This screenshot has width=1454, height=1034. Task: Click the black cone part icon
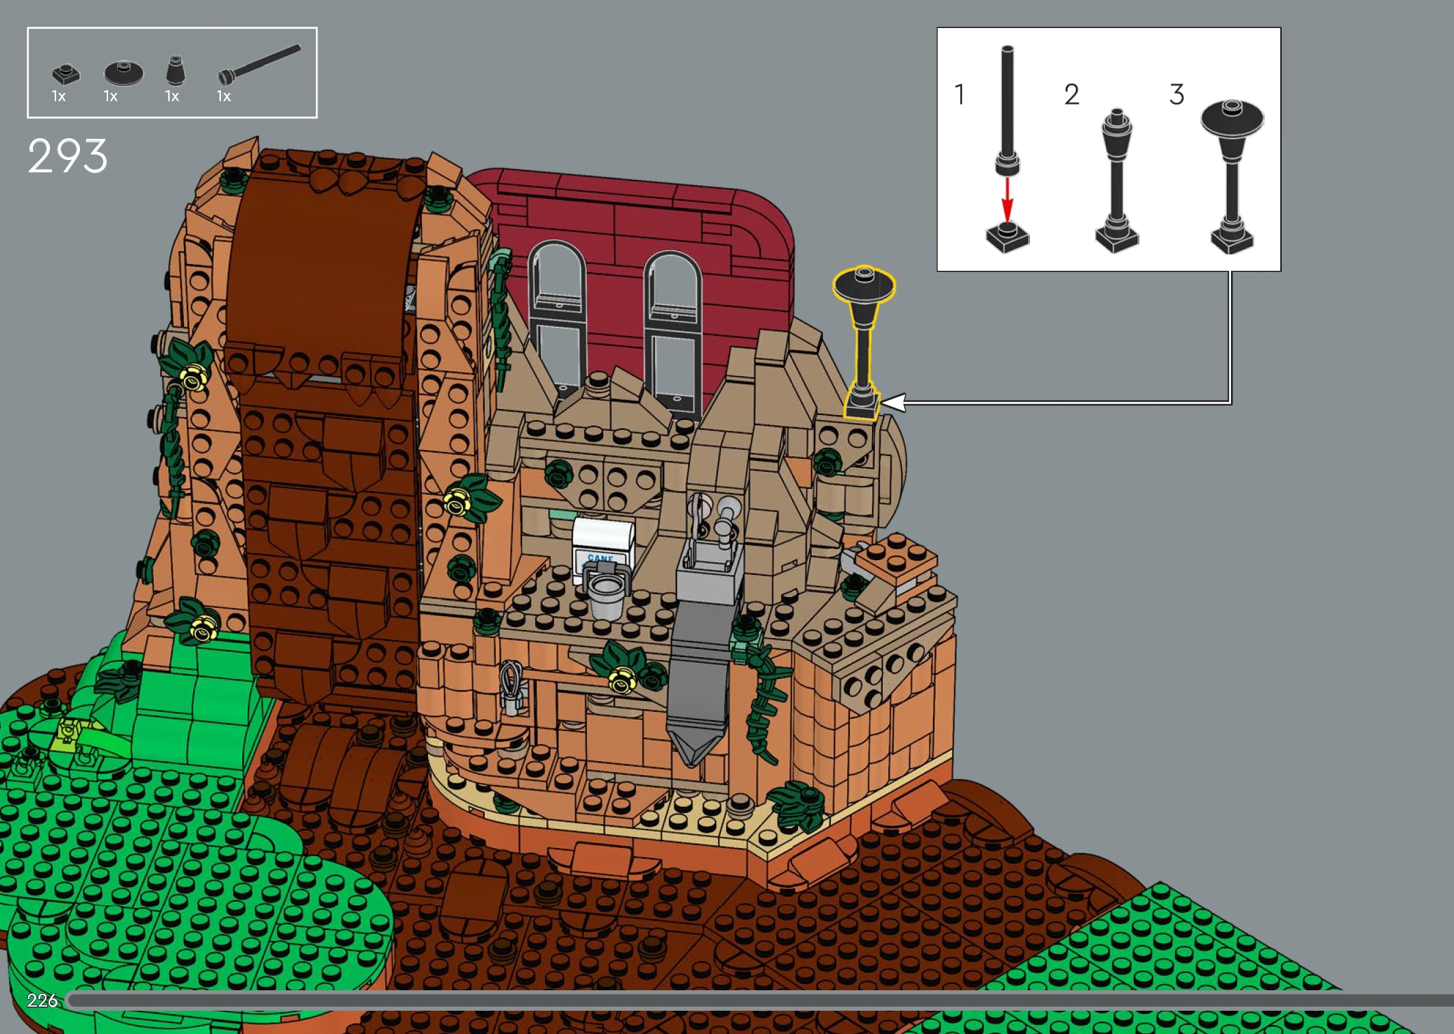pyautogui.click(x=176, y=71)
